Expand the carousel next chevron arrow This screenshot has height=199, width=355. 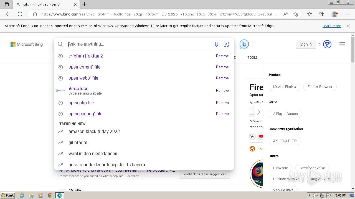[259, 112]
